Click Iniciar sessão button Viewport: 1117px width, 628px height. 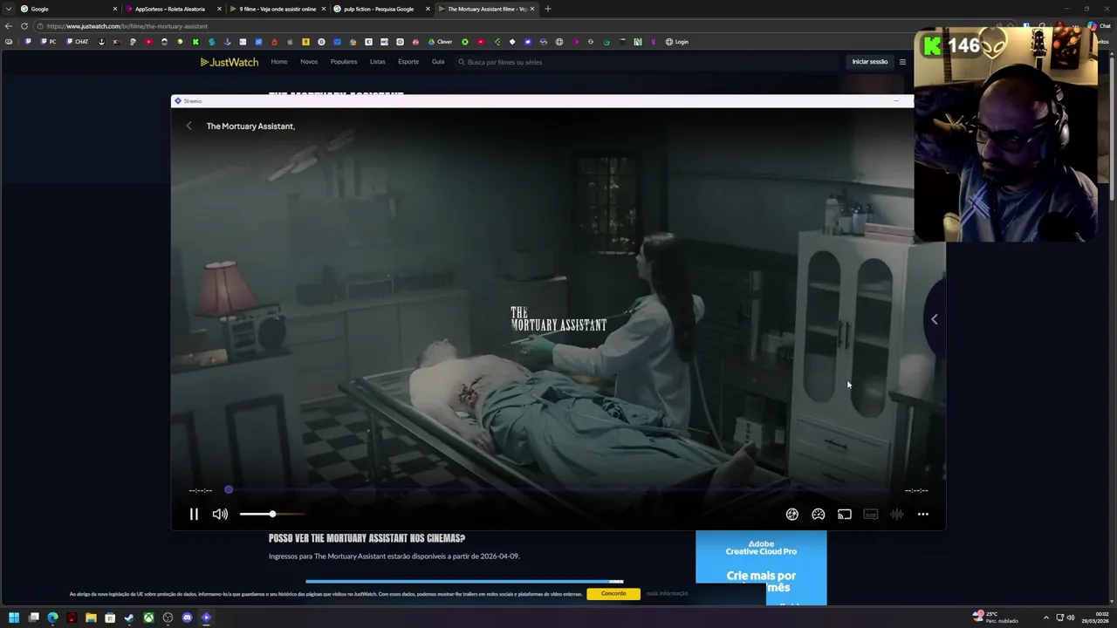pos(870,62)
